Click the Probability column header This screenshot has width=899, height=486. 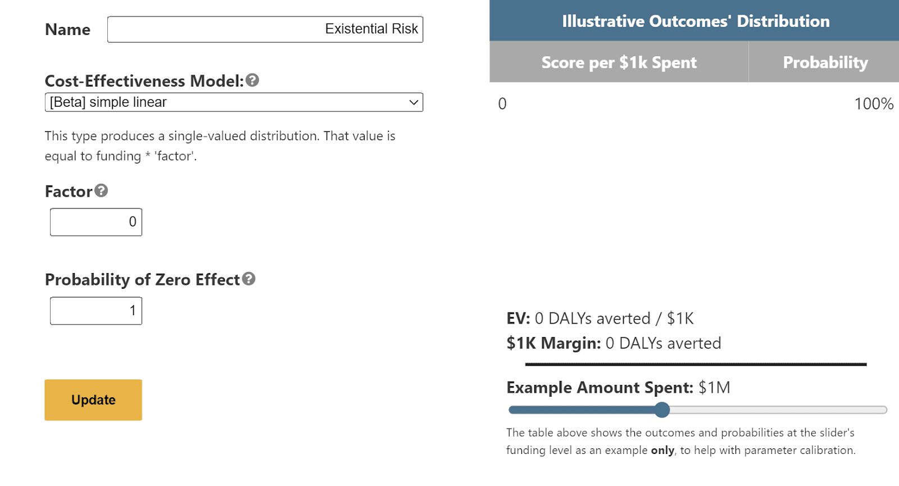click(x=825, y=62)
